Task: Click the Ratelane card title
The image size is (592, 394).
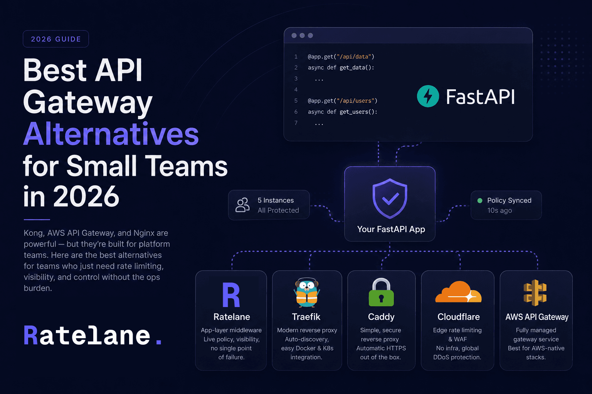Action: tap(232, 317)
